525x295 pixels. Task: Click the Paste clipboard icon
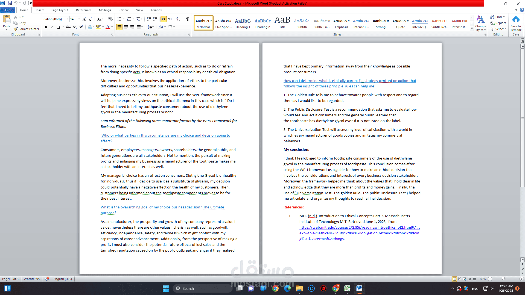click(7, 20)
